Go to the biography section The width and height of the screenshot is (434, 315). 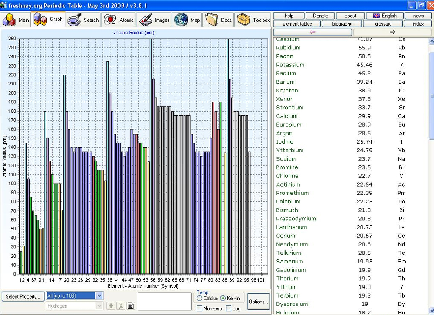342,24
